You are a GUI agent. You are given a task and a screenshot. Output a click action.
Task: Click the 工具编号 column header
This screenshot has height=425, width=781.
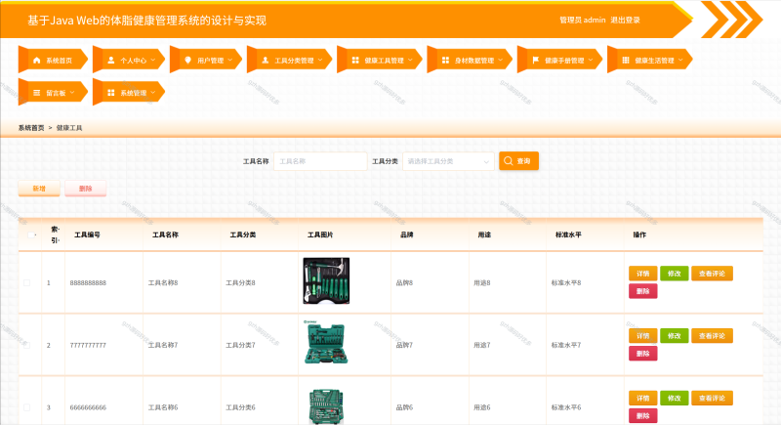pyautogui.click(x=87, y=234)
